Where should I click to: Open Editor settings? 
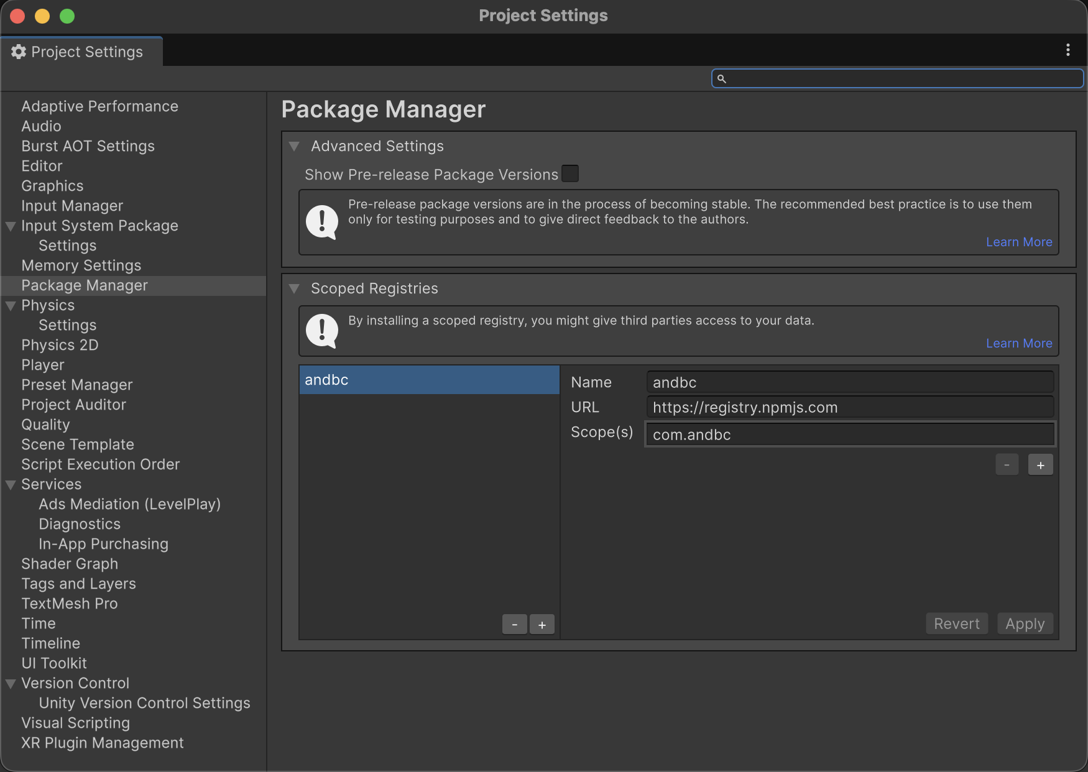pyautogui.click(x=42, y=166)
